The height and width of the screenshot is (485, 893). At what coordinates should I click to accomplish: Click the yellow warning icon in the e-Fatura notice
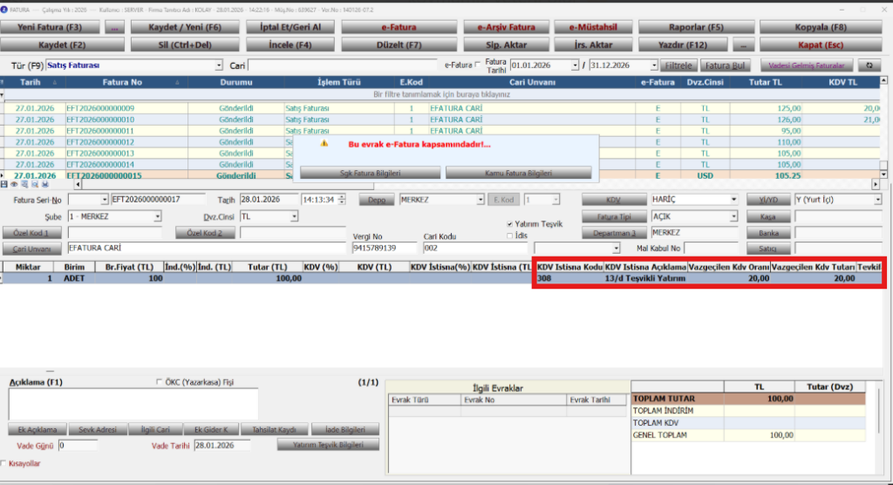324,144
